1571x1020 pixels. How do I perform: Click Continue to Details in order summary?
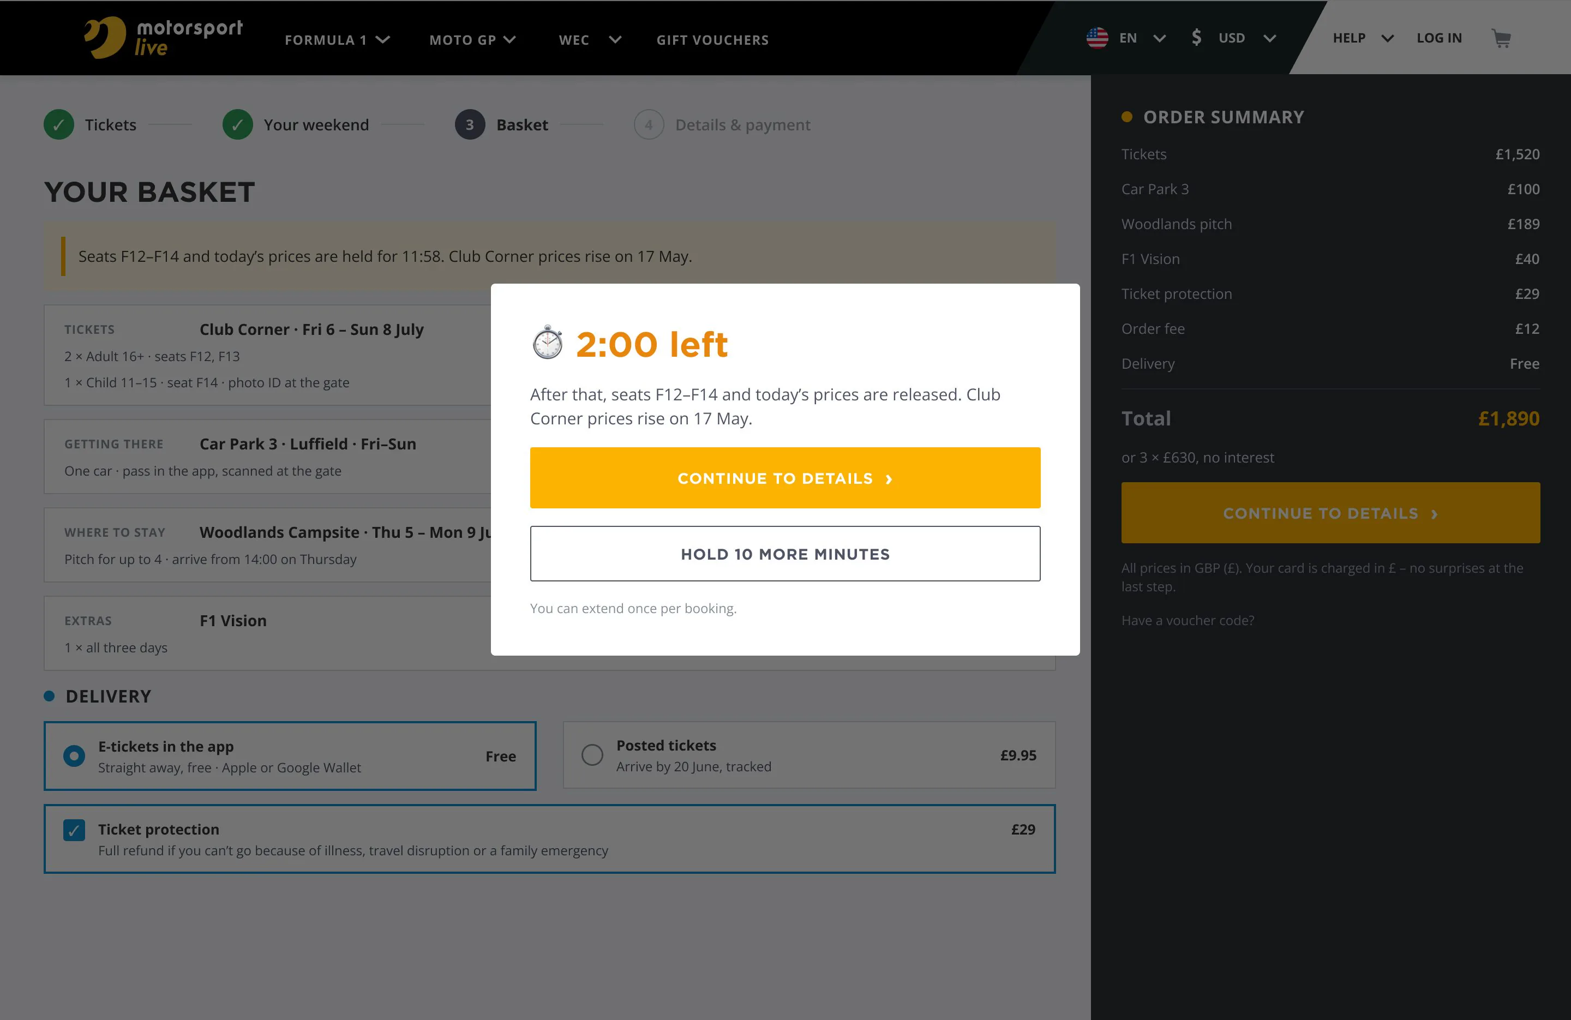[1330, 513]
